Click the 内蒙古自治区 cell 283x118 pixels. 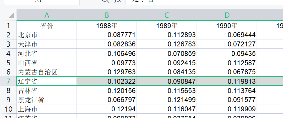click(47, 72)
